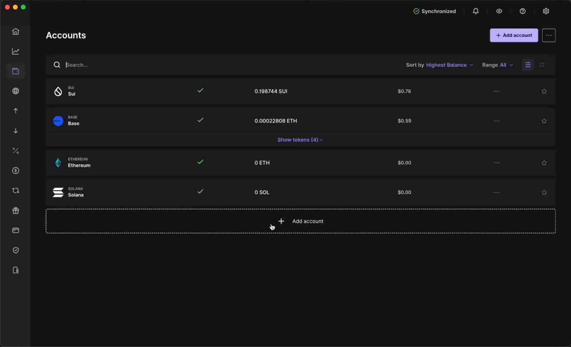Switch to grid view layout
The width and height of the screenshot is (571, 347).
tap(542, 65)
